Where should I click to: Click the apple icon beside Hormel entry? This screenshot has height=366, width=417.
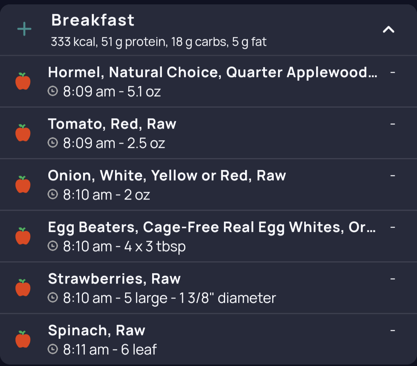tap(23, 81)
